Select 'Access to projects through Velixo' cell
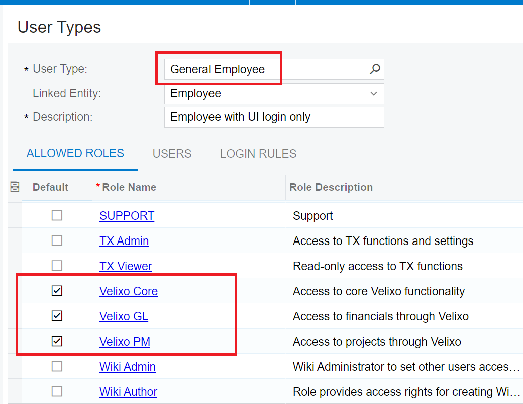This screenshot has height=404, width=523. [x=404, y=342]
